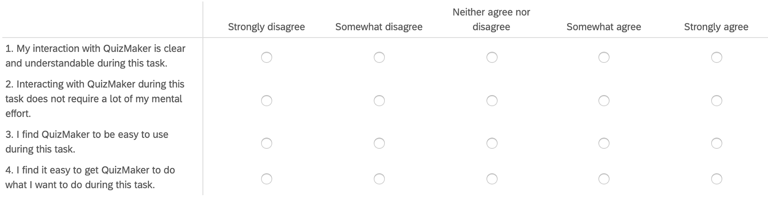
Task: Select Strongly disagree for statement 1
Action: [266, 57]
